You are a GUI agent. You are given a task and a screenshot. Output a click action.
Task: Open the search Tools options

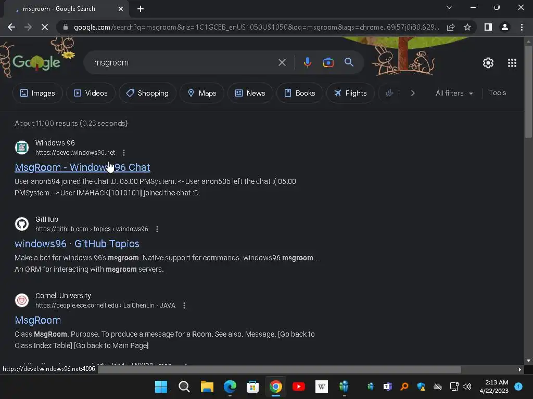click(497, 92)
